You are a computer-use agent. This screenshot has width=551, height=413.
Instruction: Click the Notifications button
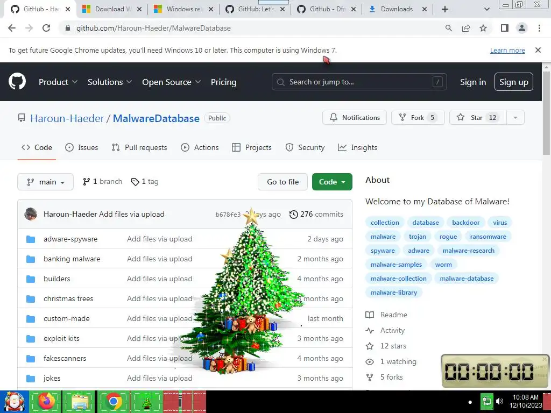(x=355, y=118)
